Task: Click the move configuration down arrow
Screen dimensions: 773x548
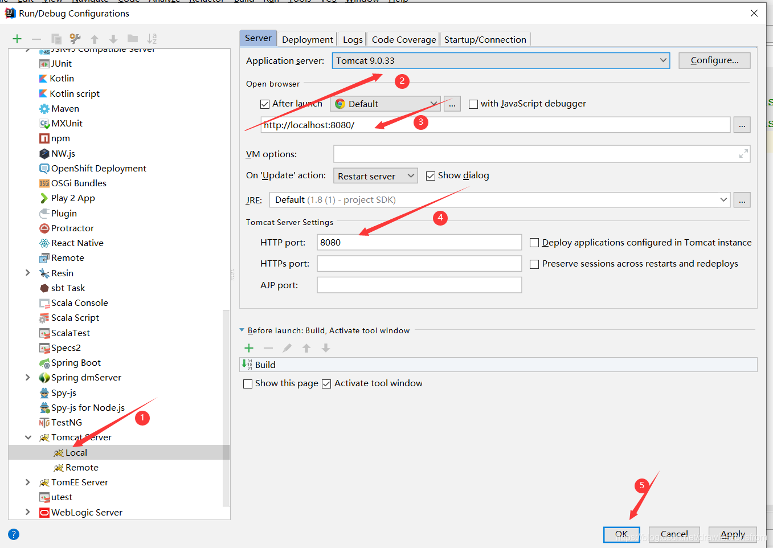Action: tap(113, 39)
